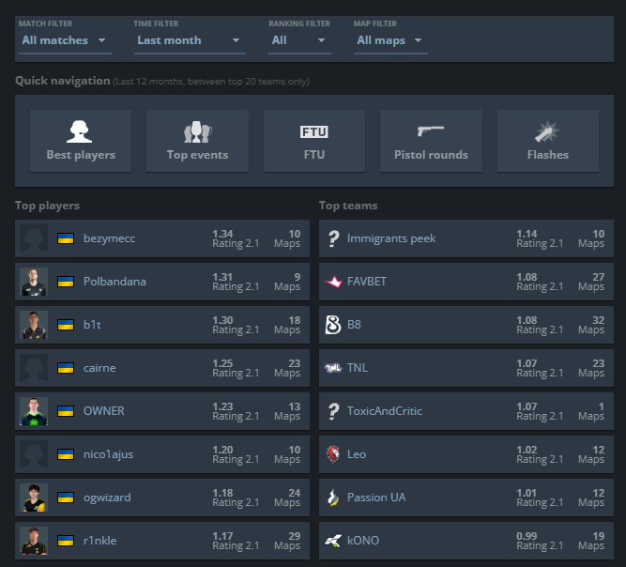
Task: Click kONO's 0.99 rating value
Action: (527, 536)
